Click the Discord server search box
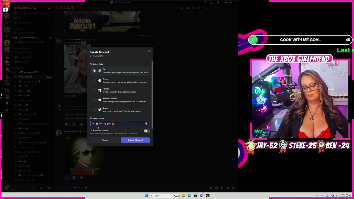Image resolution: width=354 pixels, height=199 pixels. click(220, 8)
